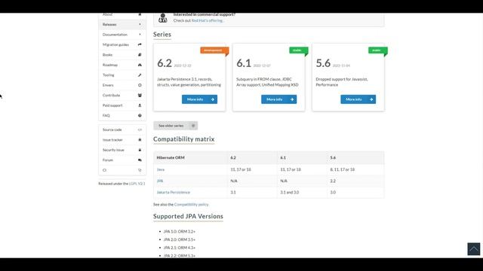This screenshot has width=483, height=271.
Task: Expand the Documentation chevron arrow
Action: [140, 35]
